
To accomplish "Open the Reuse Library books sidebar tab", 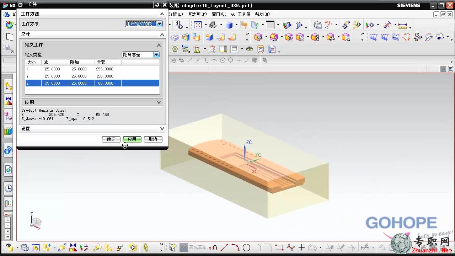I will 8,131.
